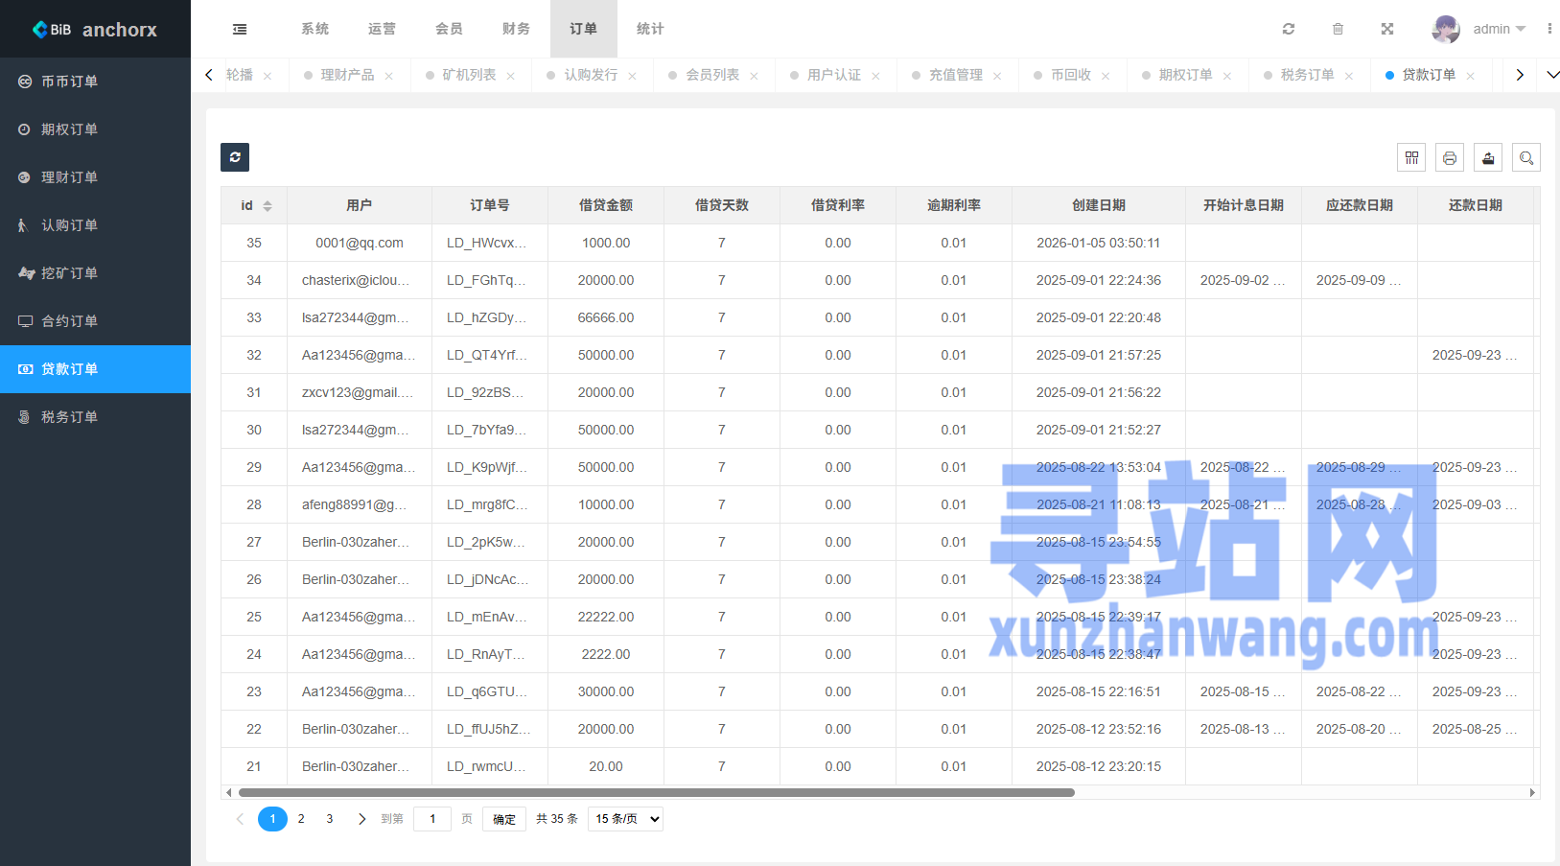Click the trash clear-cache icon
Image resolution: width=1560 pixels, height=866 pixels.
tap(1338, 29)
